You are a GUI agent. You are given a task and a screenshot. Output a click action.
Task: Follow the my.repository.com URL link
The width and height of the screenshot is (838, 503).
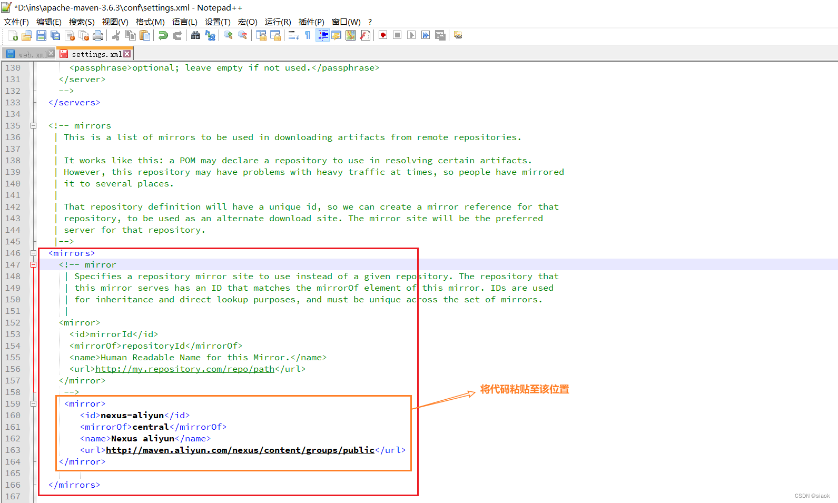pyautogui.click(x=185, y=369)
